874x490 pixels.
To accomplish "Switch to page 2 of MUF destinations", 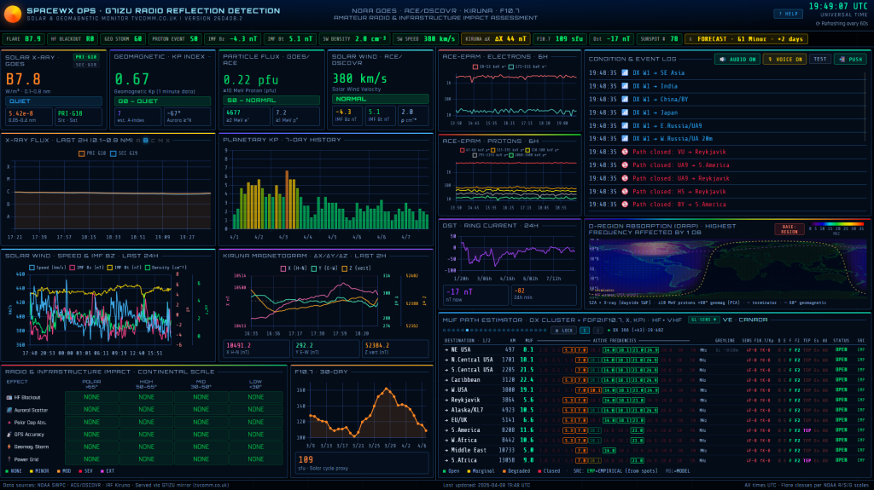I will click(598, 330).
